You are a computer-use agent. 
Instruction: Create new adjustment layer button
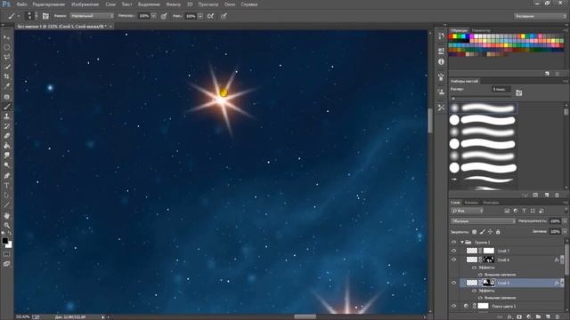[x=529, y=316]
